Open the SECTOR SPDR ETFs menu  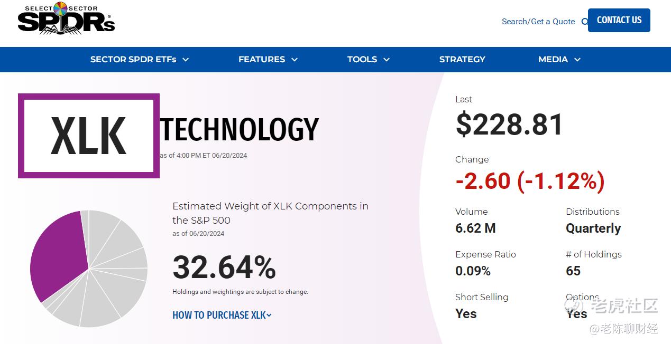tap(133, 60)
